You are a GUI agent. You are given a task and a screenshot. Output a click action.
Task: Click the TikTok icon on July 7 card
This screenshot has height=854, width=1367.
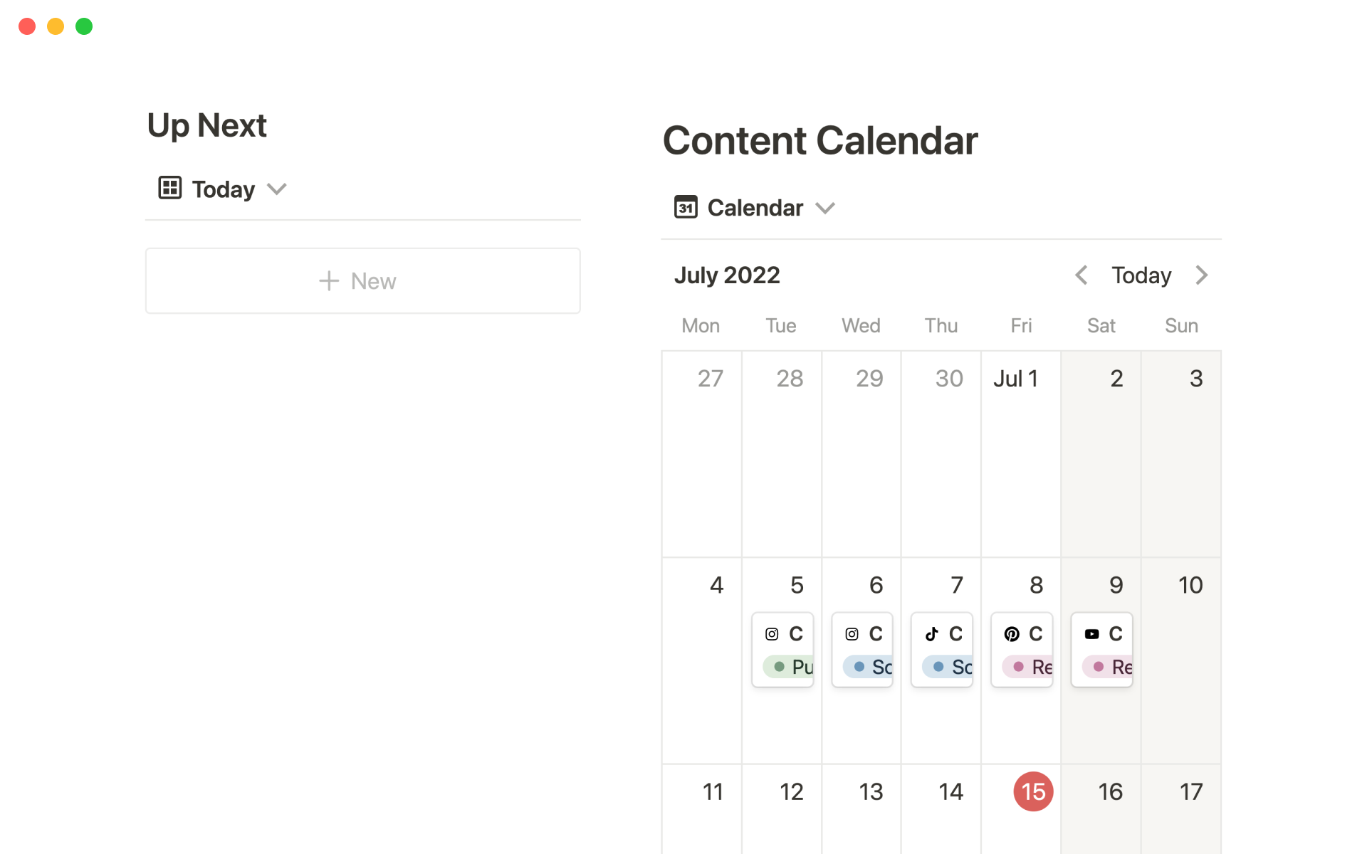(931, 633)
